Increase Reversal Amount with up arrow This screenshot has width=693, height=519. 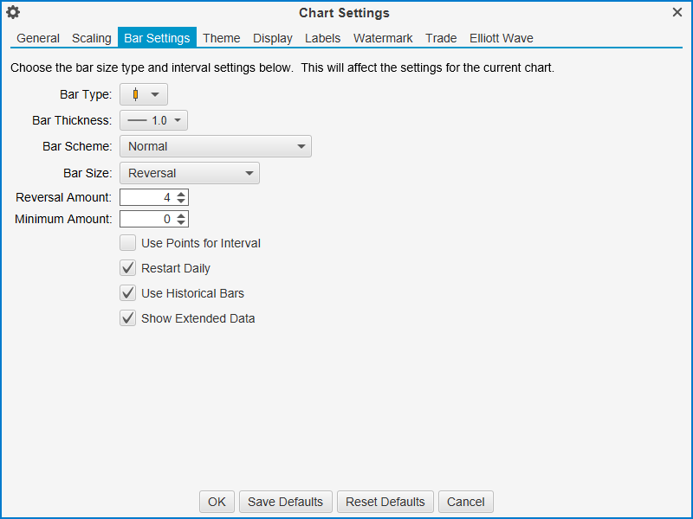pyautogui.click(x=180, y=194)
